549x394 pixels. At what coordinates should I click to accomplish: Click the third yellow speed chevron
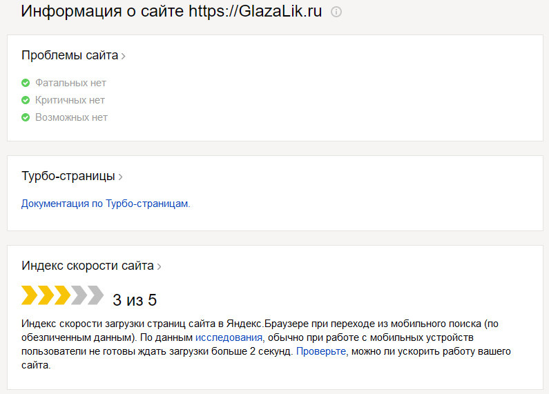tap(62, 295)
